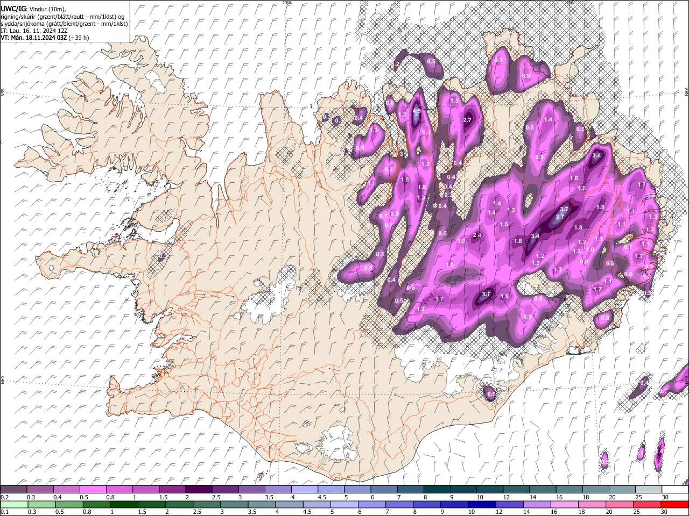Select the pale grey 25–30 swatch, upper row
The image size is (689, 516).
coord(649,490)
